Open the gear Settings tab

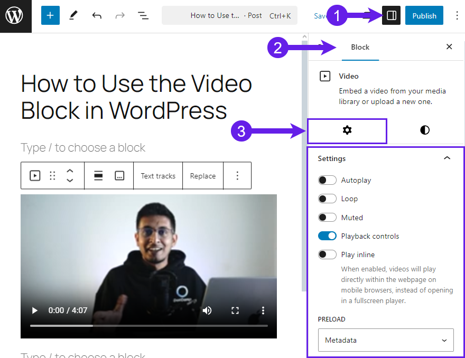(347, 130)
